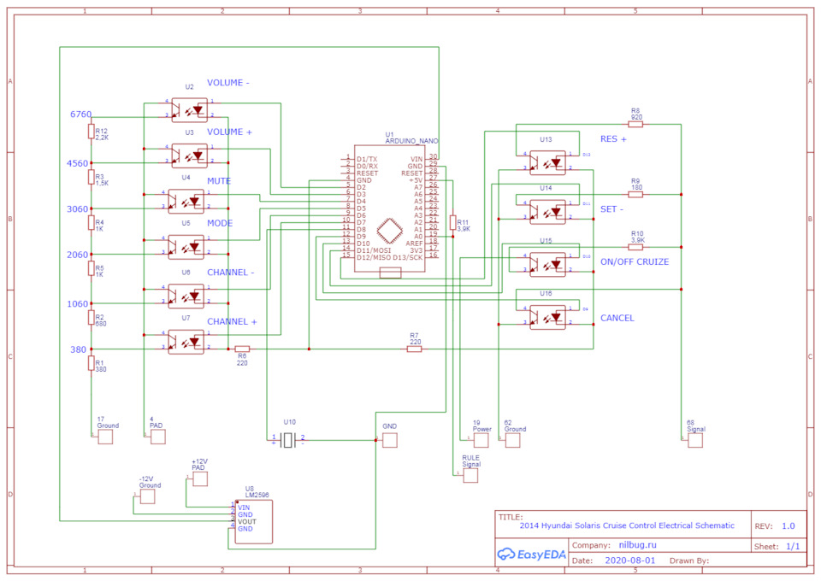
Task: Select the U3 optocoupler symbol
Action: pos(189,156)
